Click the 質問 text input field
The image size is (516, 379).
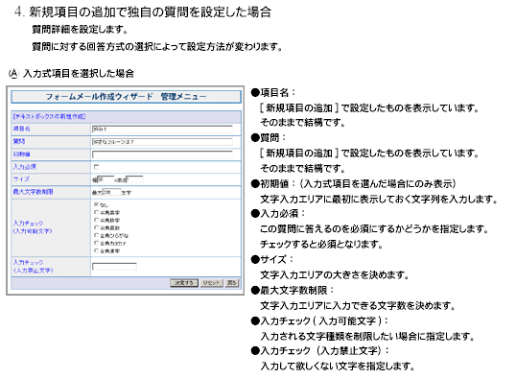(162, 142)
